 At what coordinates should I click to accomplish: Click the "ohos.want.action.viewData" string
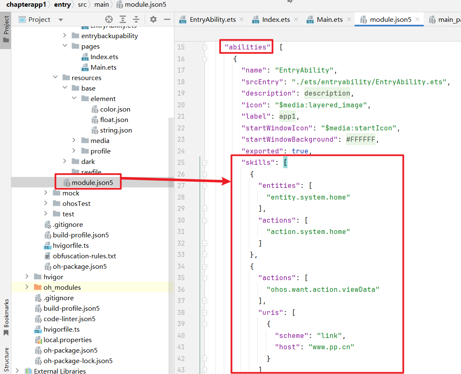(x=323, y=290)
